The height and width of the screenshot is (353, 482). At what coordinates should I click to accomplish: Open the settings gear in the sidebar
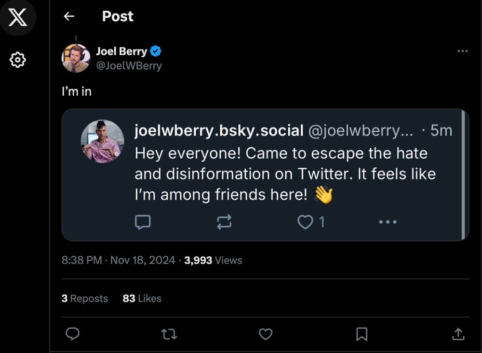pyautogui.click(x=18, y=60)
